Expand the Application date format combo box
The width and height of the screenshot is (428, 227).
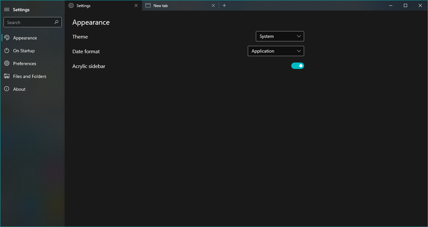[276, 51]
